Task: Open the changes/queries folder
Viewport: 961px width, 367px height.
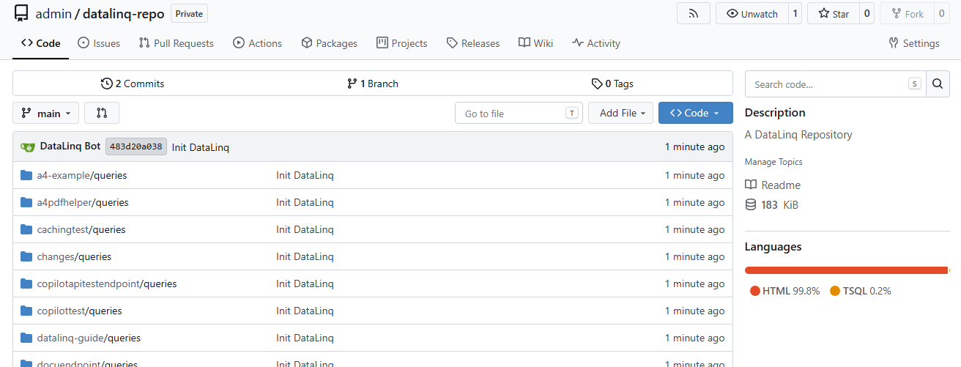Action: pos(74,257)
